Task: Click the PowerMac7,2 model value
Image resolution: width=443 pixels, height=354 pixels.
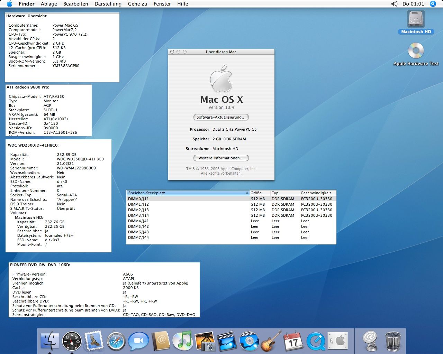Action: pos(64,30)
